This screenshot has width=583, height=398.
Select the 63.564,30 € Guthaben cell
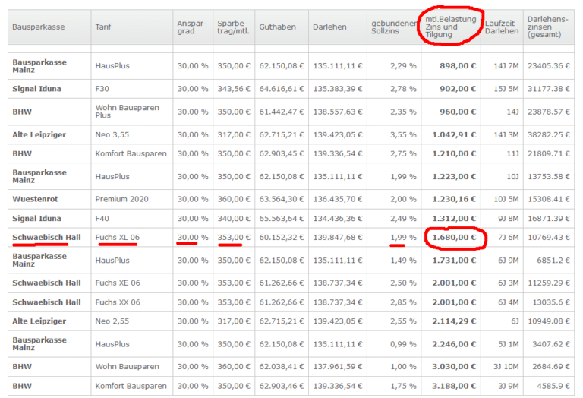click(x=282, y=199)
